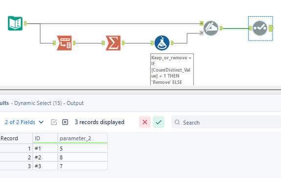Click the Dynamic Select output anchor
Screen dimensions: 281x178
271,28
